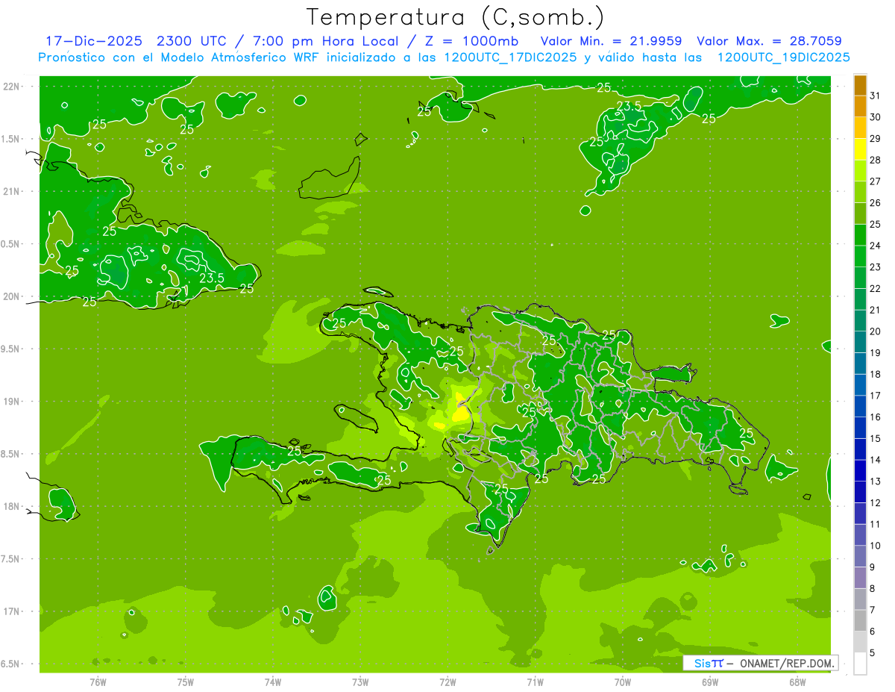Viewport: 895px width, 692px height.
Task: Click the '22N' latitude label
Action: pos(11,87)
